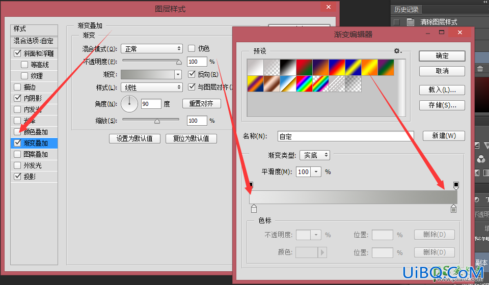Toggle the 与图层对齐 checkbox
Image resolution: width=489 pixels, height=285 pixels.
pos(192,87)
